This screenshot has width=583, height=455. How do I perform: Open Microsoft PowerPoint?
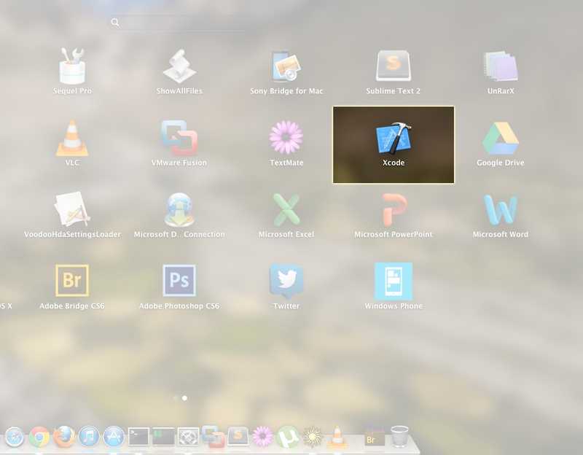[x=394, y=211]
